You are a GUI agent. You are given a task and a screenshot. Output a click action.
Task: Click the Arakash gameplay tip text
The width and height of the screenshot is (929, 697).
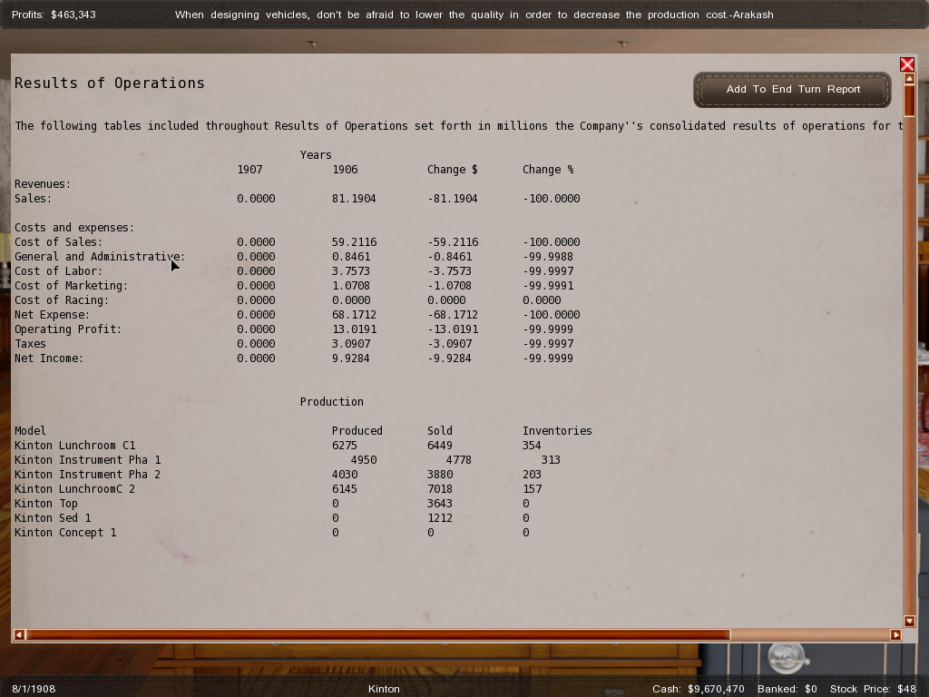click(x=474, y=15)
